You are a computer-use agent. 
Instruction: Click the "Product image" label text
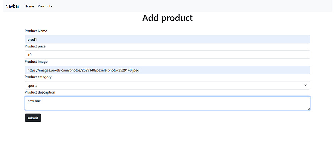[x=36, y=61]
